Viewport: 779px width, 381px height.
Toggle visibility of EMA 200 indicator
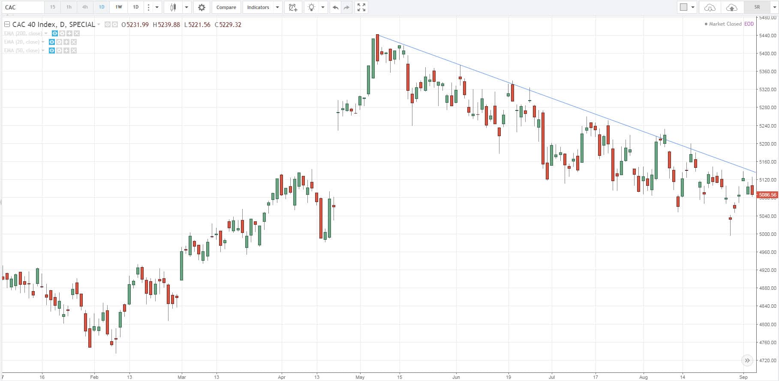pos(55,33)
